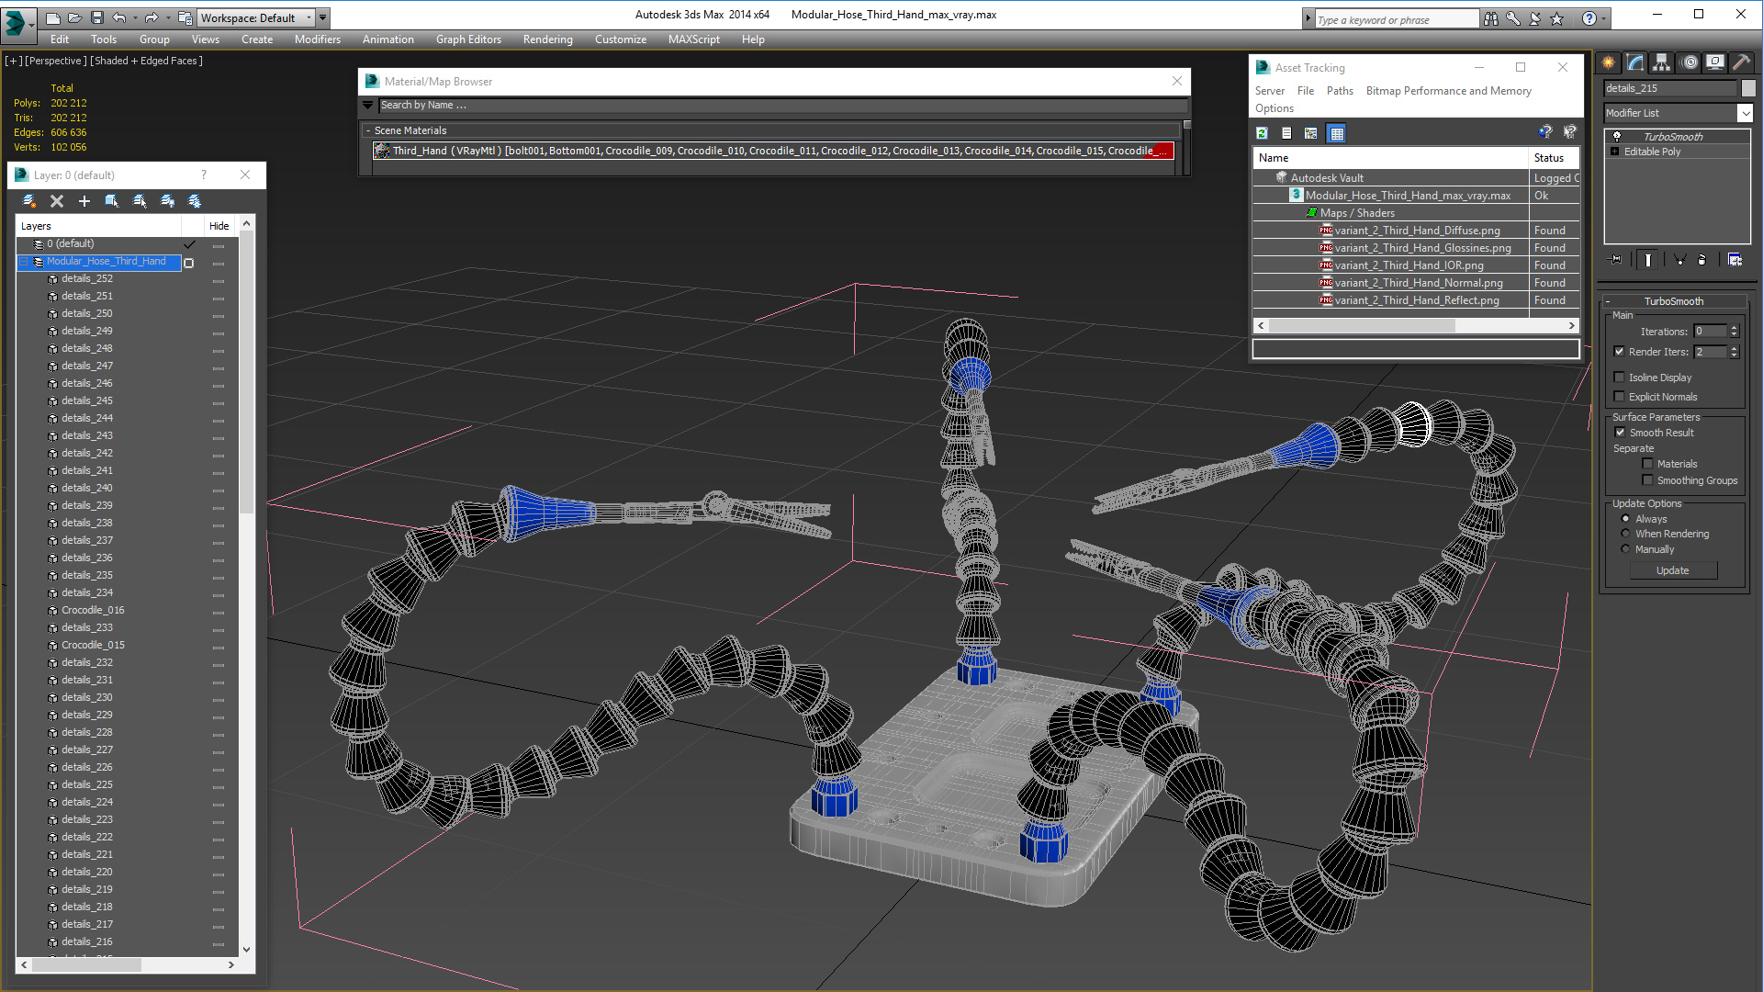Open Paths menu in Asset Tracking
Viewport: 1763px width, 992px height.
click(x=1340, y=91)
